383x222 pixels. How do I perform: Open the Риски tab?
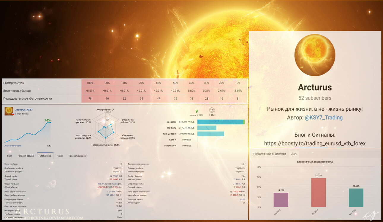(60, 156)
